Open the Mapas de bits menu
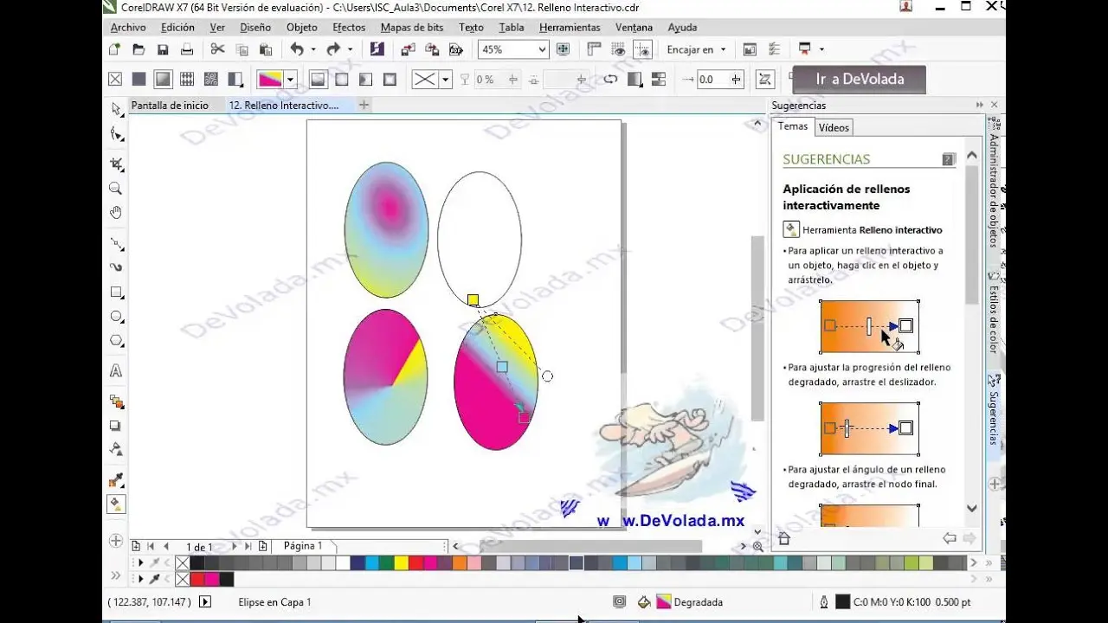The height and width of the screenshot is (623, 1108). (412, 27)
